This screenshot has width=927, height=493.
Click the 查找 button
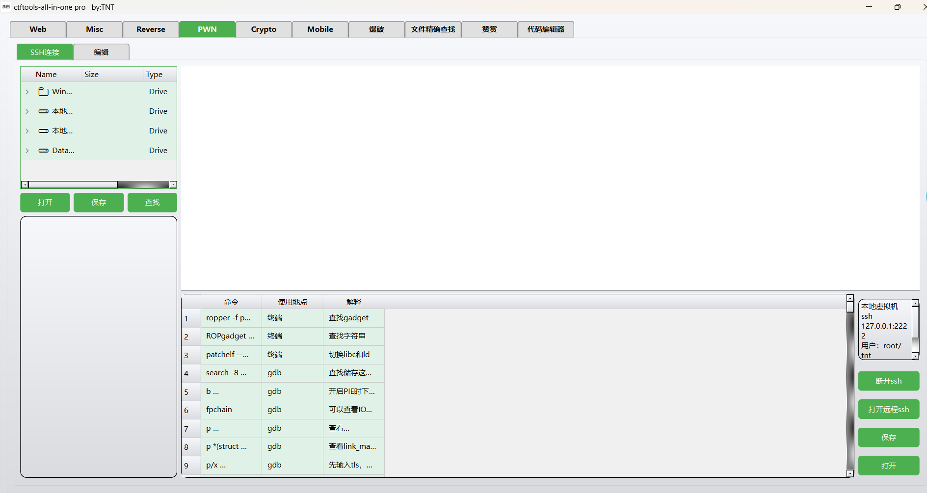pyautogui.click(x=152, y=202)
